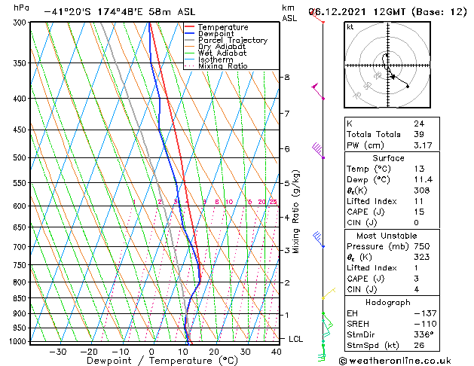Click the wind barb at 400 hPa
Image resolution: width=474 pixels, height=366 pixels.
pos(317,90)
